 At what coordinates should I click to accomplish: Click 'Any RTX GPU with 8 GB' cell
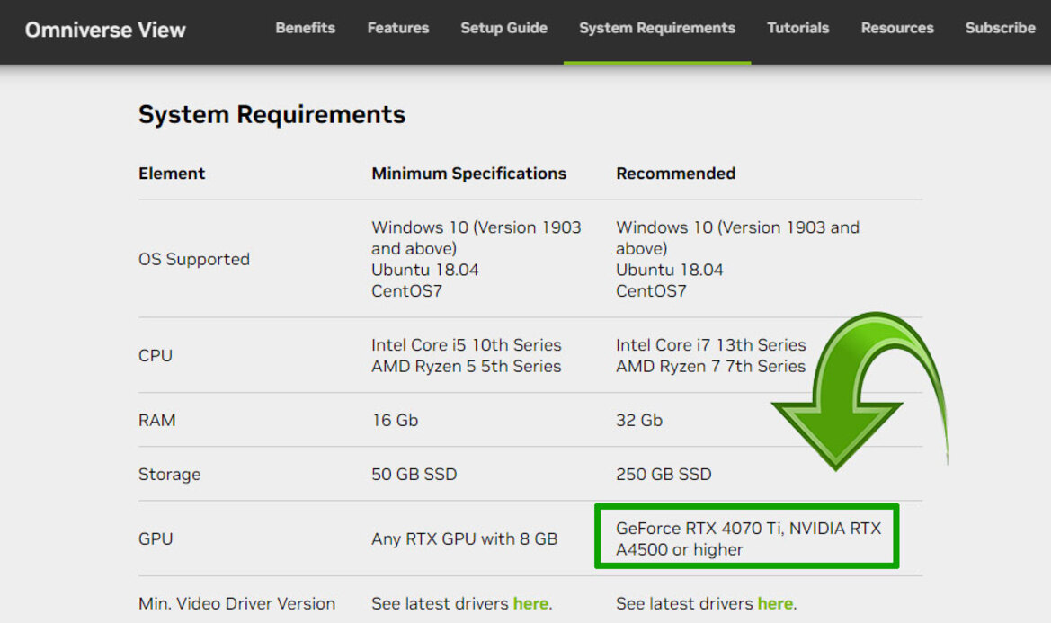click(x=465, y=538)
